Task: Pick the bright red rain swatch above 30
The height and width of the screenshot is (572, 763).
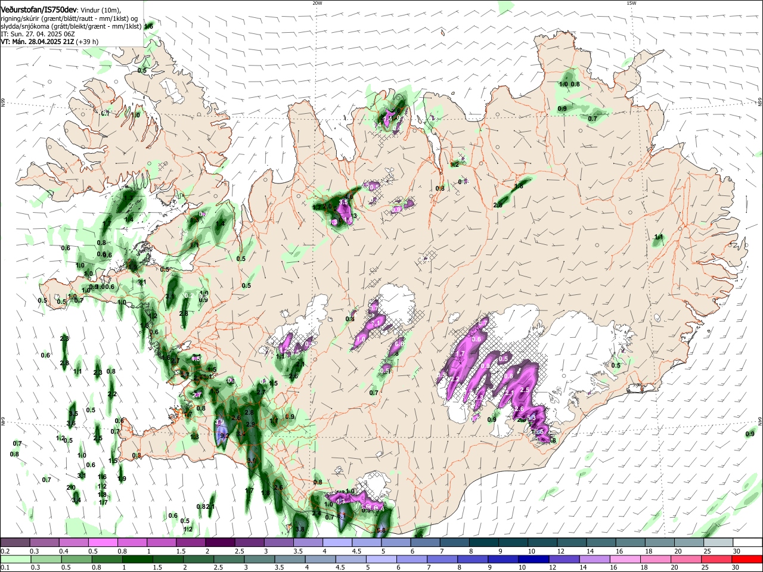Action: (x=748, y=559)
